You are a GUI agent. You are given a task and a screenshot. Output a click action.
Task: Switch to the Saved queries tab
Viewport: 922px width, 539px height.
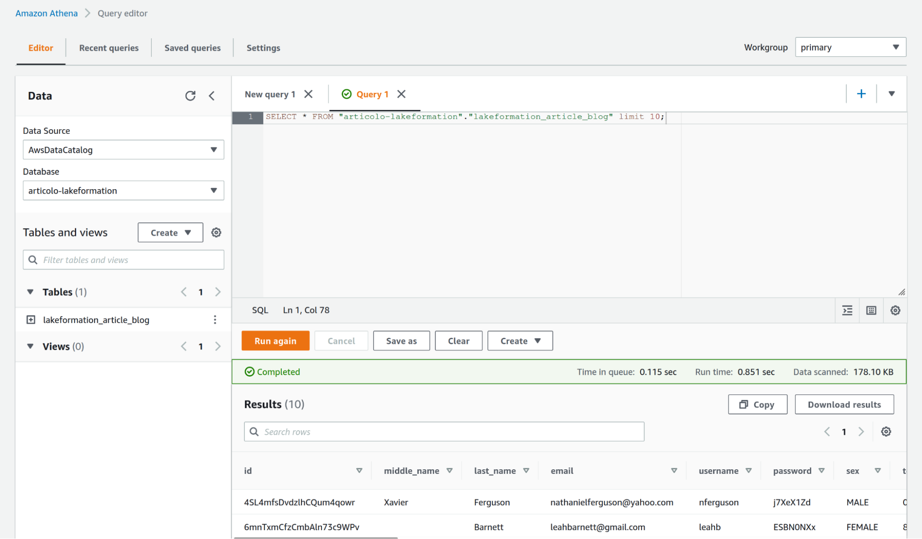(192, 48)
